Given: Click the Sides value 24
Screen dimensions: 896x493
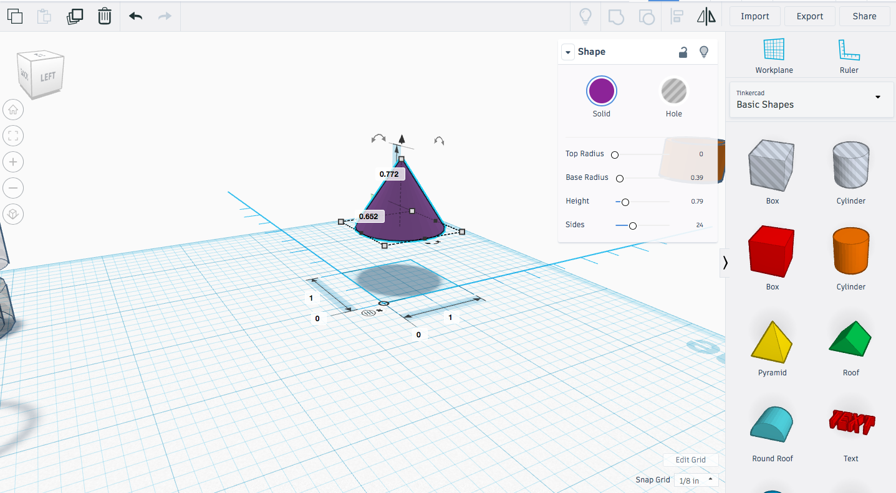Looking at the screenshot, I should coord(699,225).
